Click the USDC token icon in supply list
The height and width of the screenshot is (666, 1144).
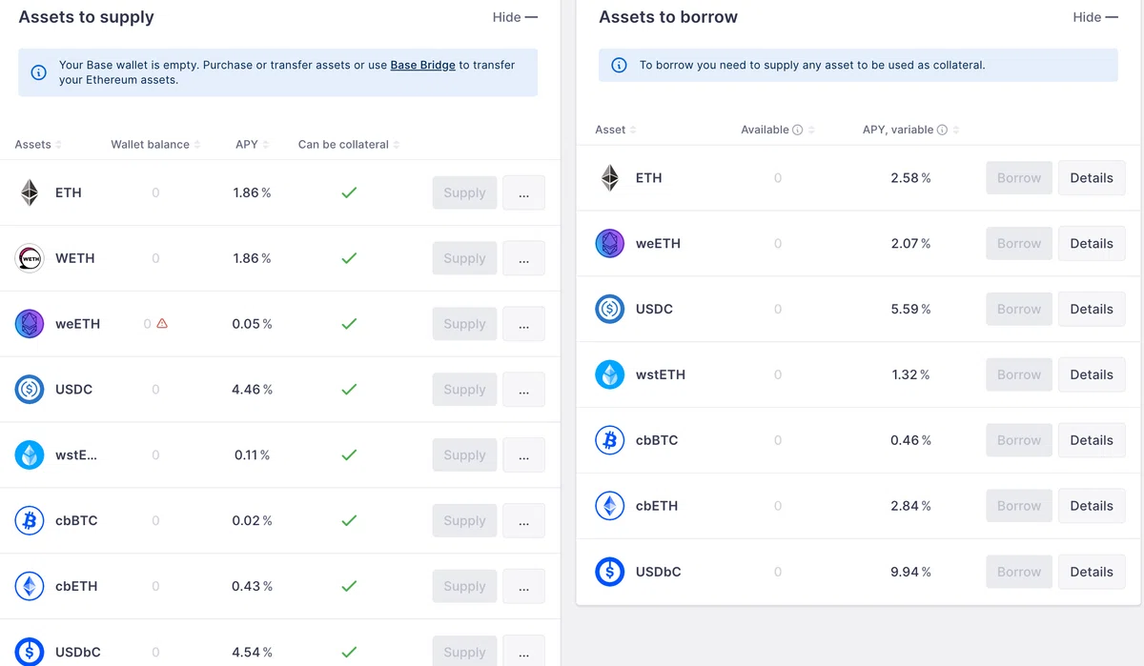[30, 390]
